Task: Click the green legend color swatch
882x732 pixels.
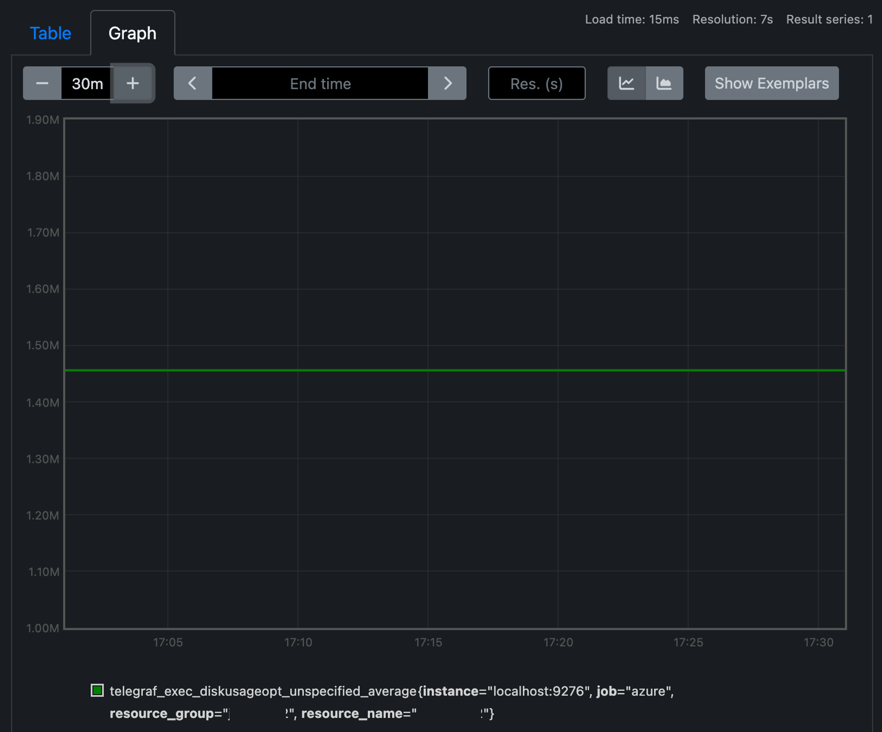Action: (x=97, y=690)
